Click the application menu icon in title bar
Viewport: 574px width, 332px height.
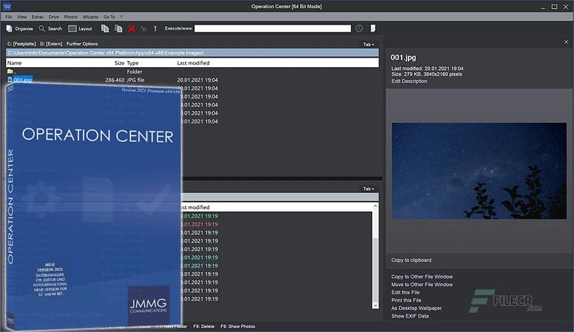pos(7,7)
